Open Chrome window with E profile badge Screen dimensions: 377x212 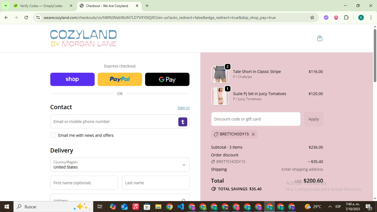[x=236, y=207]
